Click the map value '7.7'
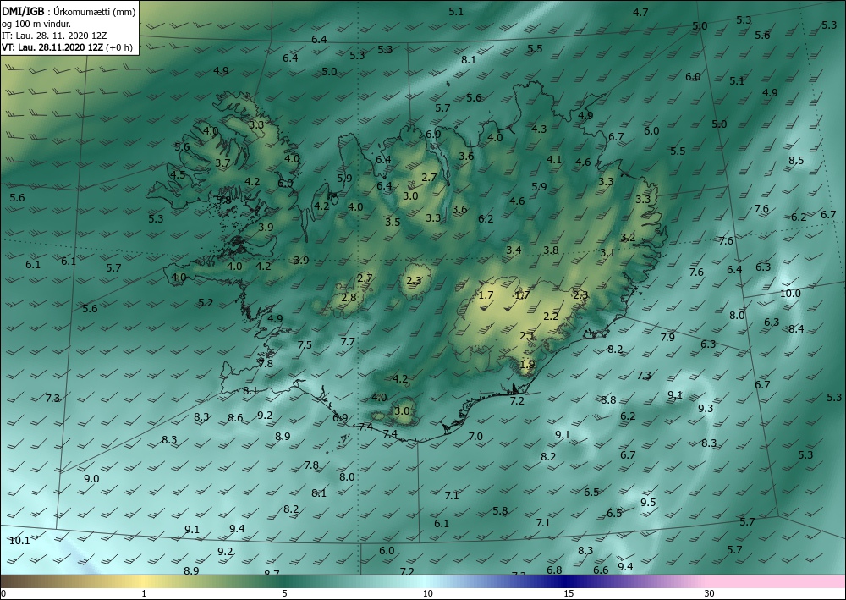846x600 pixels. tap(348, 342)
